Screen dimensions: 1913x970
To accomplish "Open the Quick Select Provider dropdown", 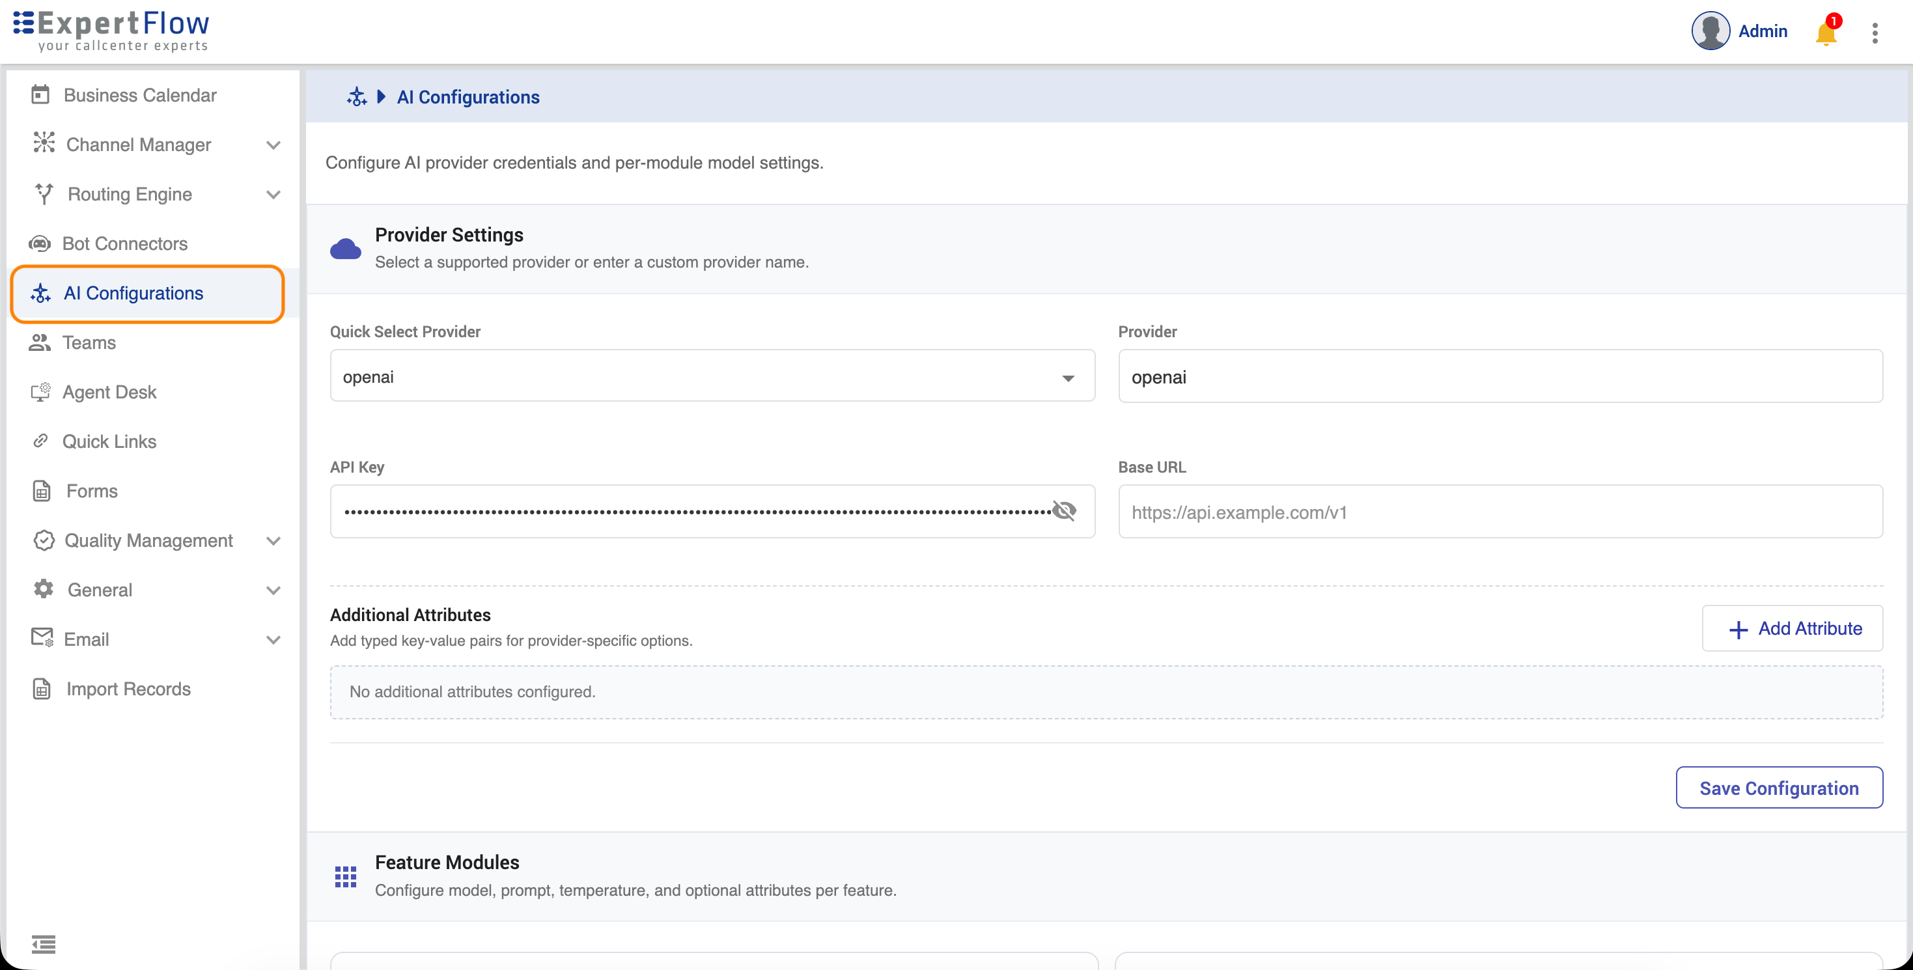I will pyautogui.click(x=712, y=376).
